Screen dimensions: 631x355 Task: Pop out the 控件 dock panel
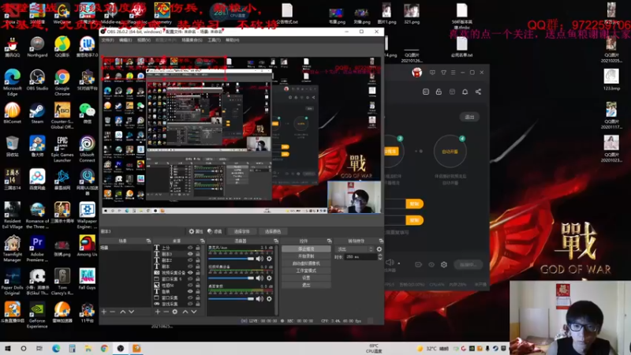click(330, 241)
